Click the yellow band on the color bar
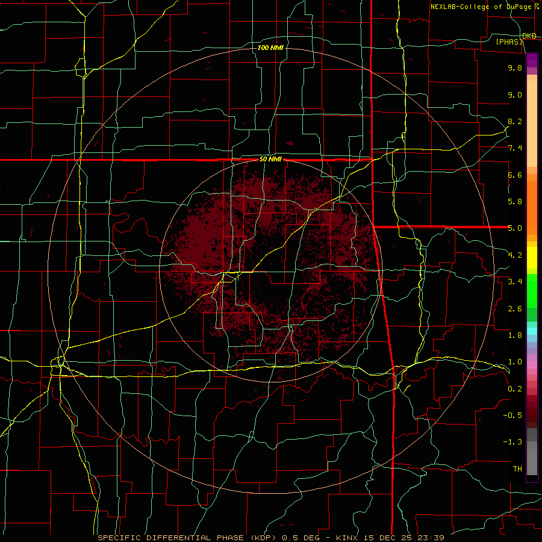The image size is (542, 542). (x=532, y=258)
